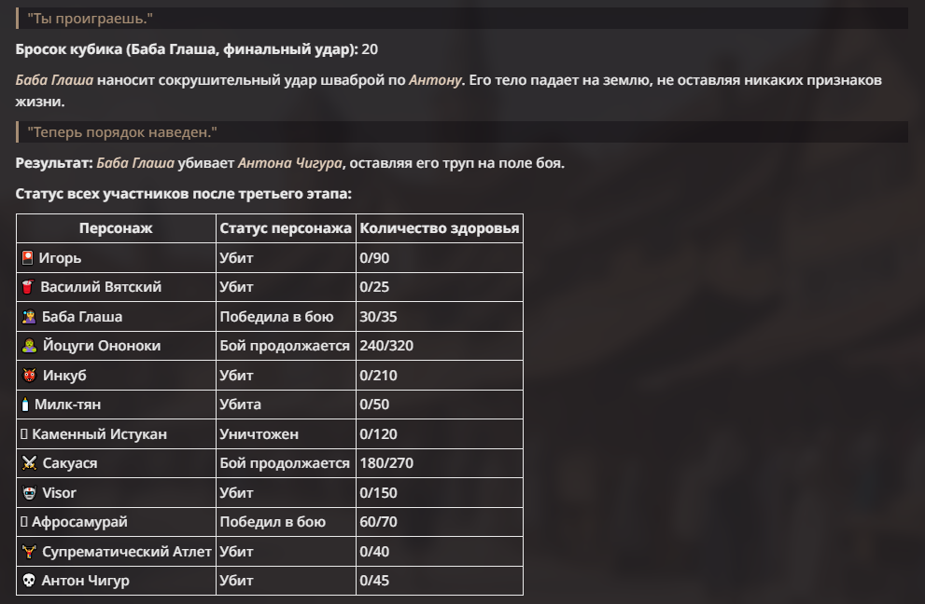Click the robot face icon beside Visor

pyautogui.click(x=30, y=493)
